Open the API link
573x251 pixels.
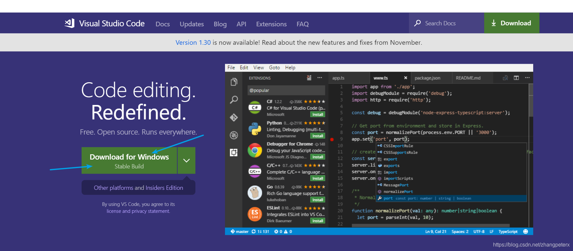click(241, 24)
